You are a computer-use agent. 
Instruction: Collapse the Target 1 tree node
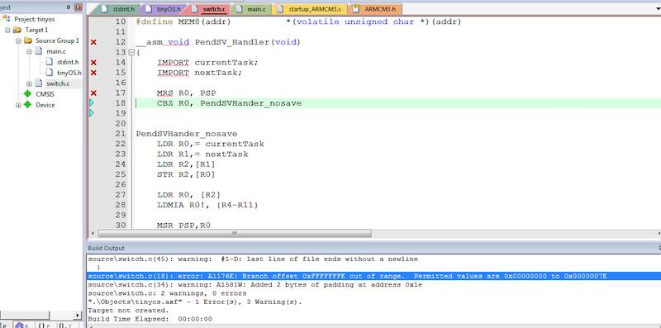pos(7,30)
